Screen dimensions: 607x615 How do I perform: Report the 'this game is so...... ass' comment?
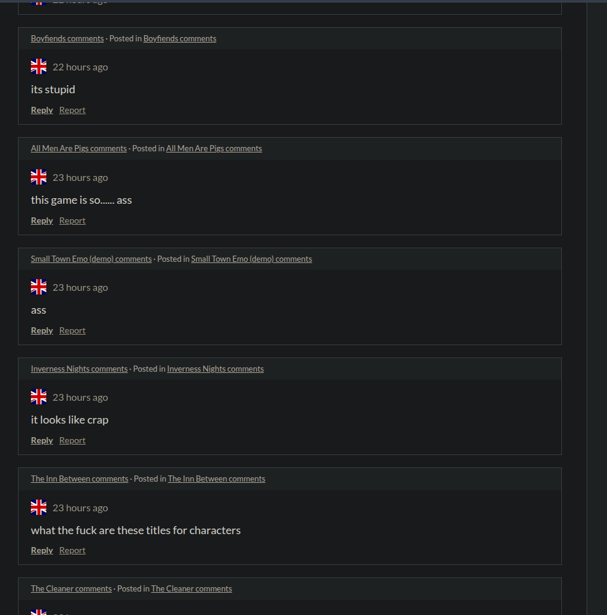[72, 220]
